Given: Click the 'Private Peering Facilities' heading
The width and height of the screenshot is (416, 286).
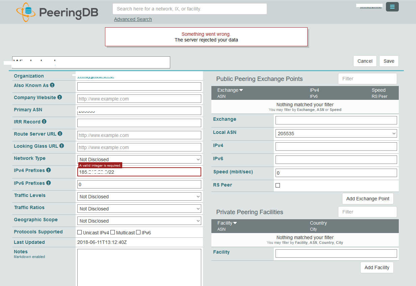Looking at the screenshot, I should click(250, 212).
